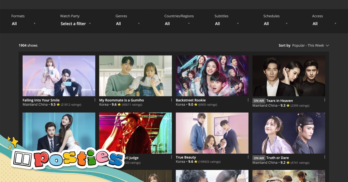The image size is (348, 182).
Task: Open the My Roommate is a Gumiho title link
Action: [x=122, y=100]
